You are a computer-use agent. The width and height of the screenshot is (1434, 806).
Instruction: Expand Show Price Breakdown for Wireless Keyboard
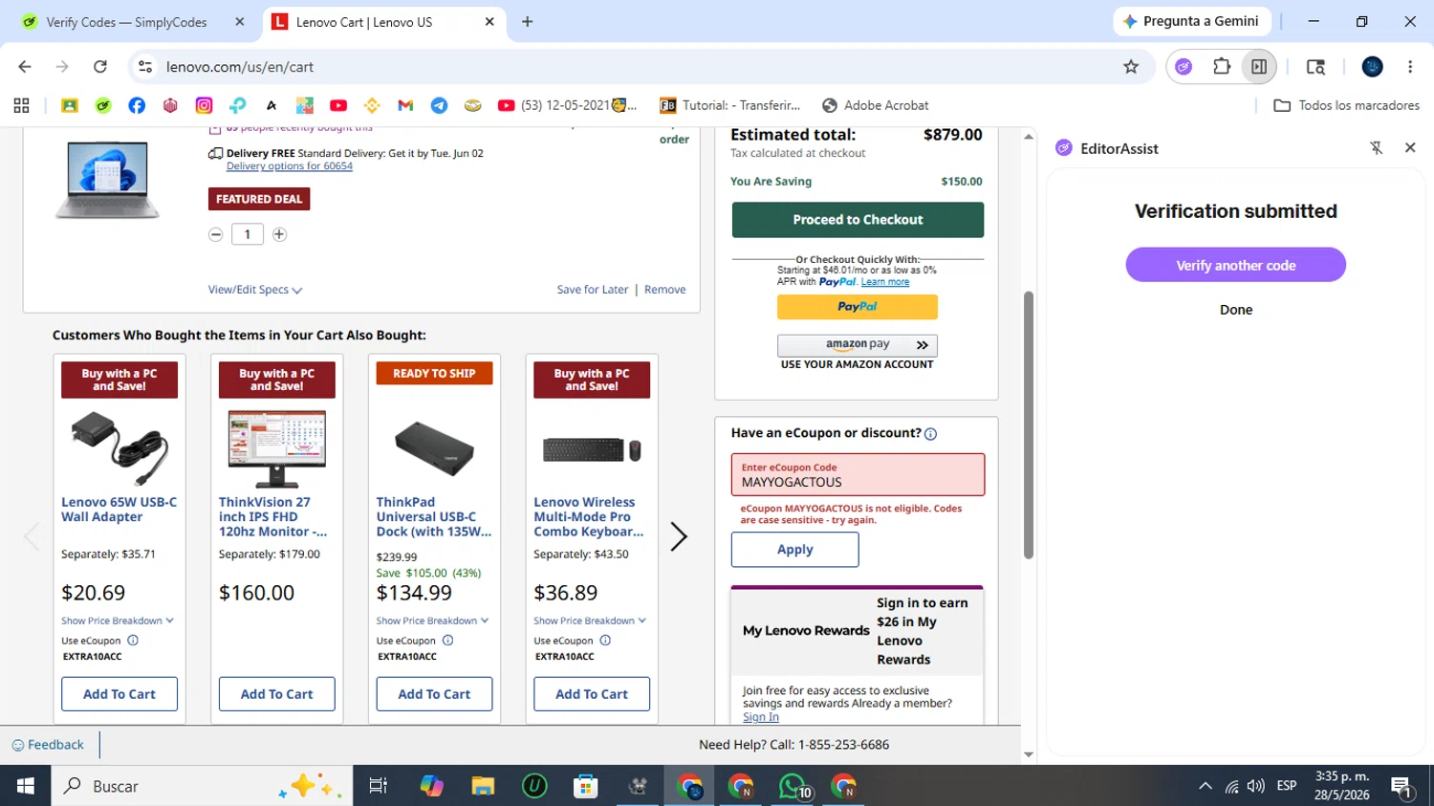tap(590, 621)
